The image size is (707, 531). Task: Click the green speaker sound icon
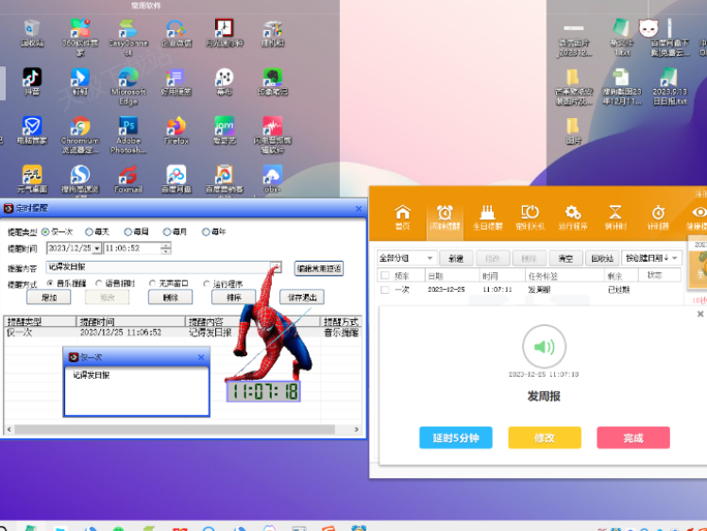(545, 347)
